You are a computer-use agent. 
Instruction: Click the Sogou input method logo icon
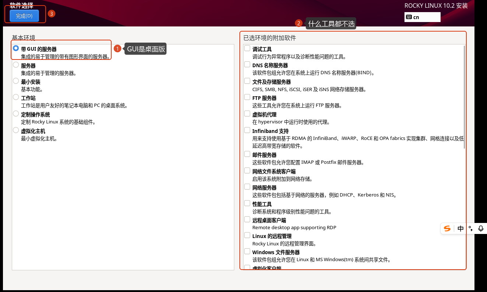[x=447, y=228]
